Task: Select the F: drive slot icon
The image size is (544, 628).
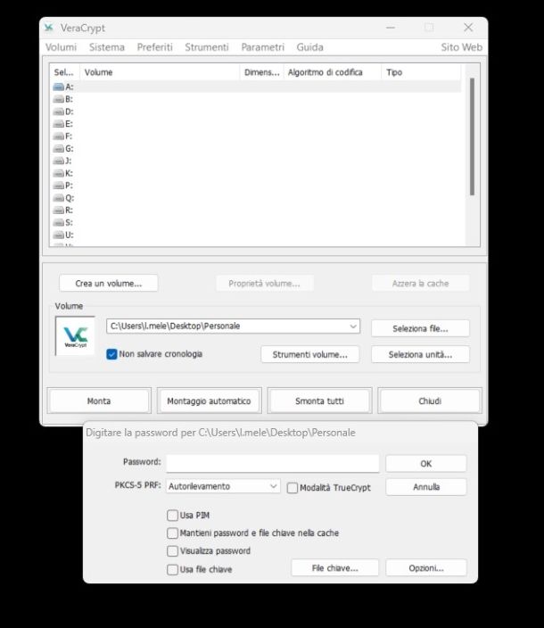Action: point(59,136)
